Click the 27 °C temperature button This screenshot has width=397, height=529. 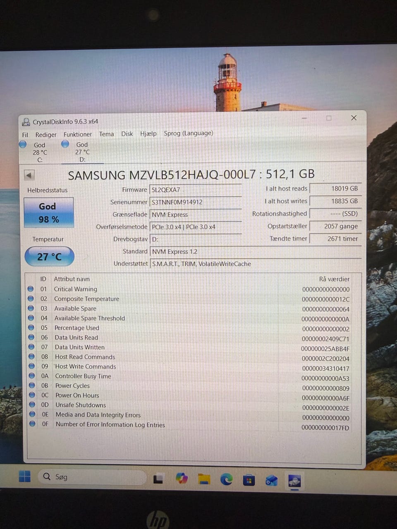50,257
